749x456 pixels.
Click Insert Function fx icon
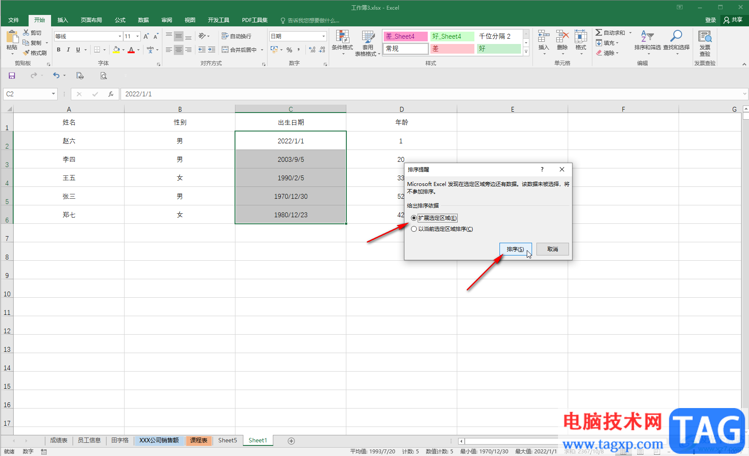click(111, 94)
